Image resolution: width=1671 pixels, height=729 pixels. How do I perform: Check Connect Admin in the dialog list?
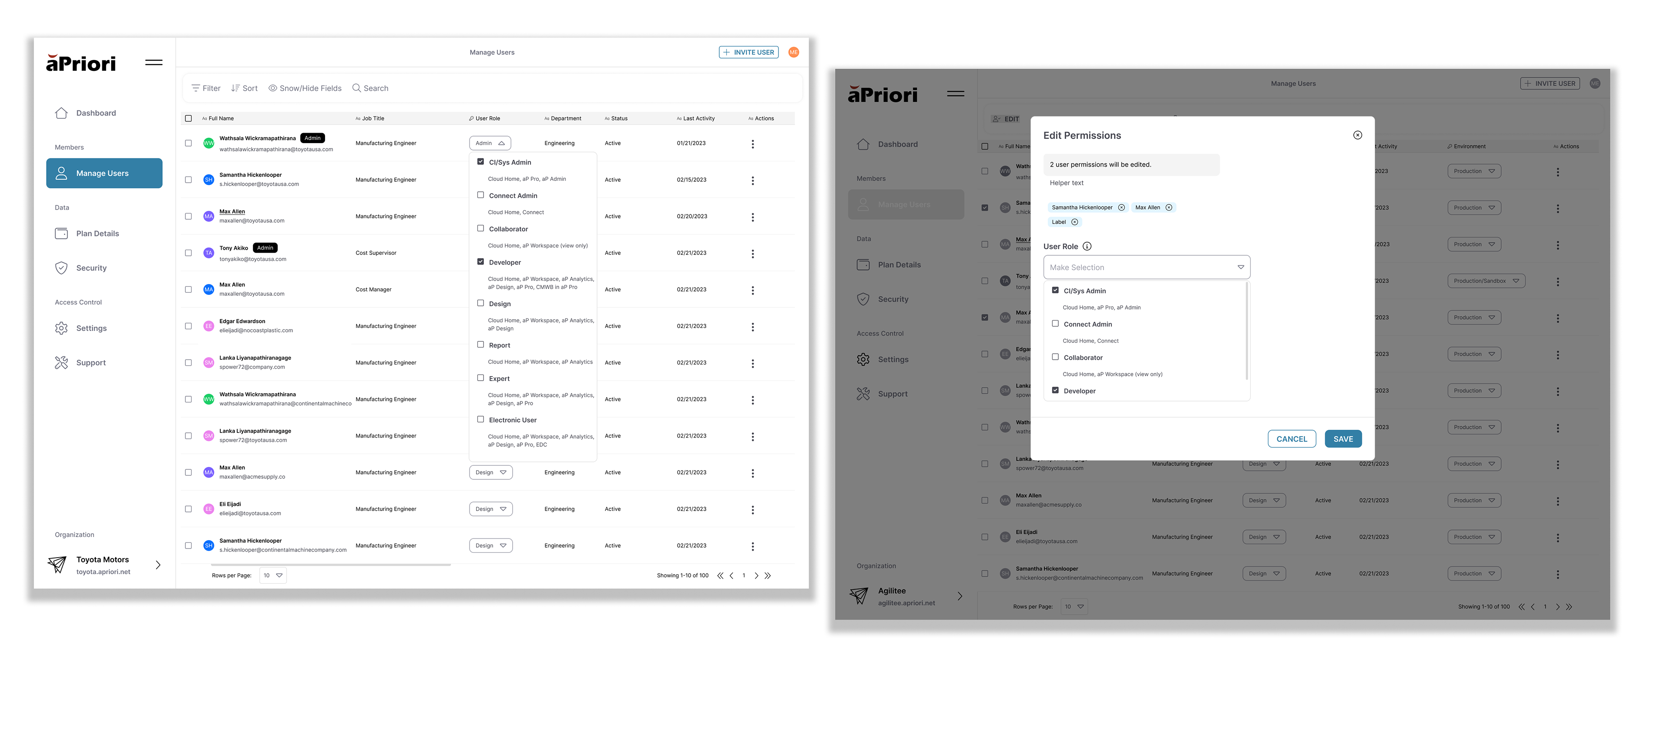point(1055,323)
